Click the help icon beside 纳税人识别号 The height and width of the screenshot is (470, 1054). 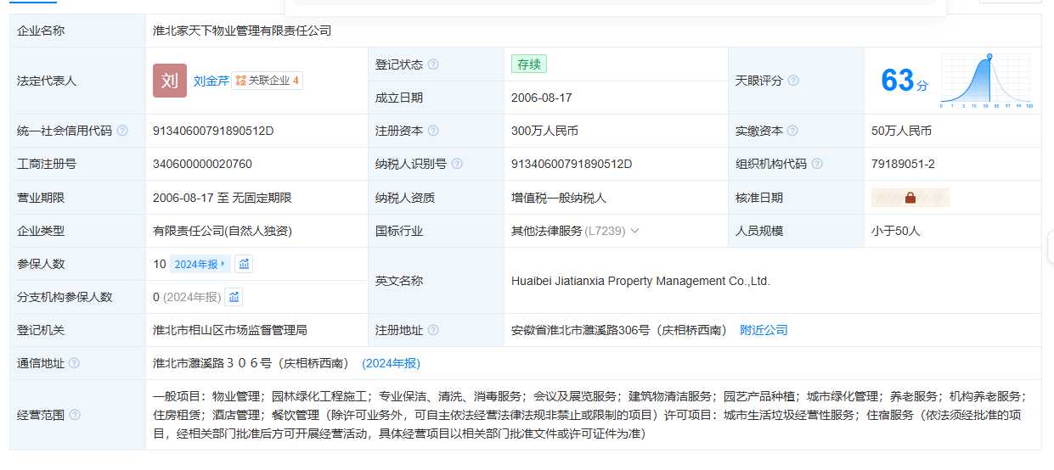coord(457,164)
